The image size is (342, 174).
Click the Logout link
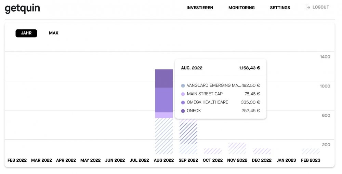320,7
